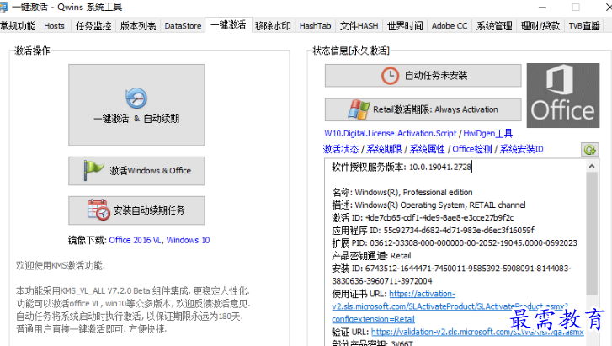Open the HwiDgen工具 link
The height and width of the screenshot is (346, 612).
488,134
